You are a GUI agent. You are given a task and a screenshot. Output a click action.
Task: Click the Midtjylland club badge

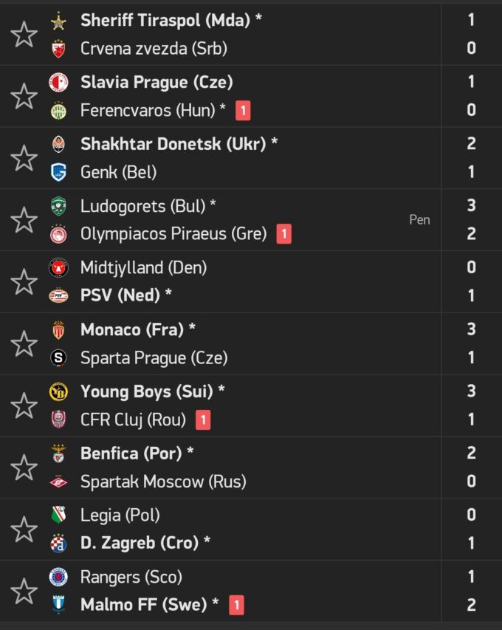[58, 267]
